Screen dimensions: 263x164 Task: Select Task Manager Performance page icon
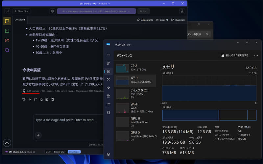[108, 72]
